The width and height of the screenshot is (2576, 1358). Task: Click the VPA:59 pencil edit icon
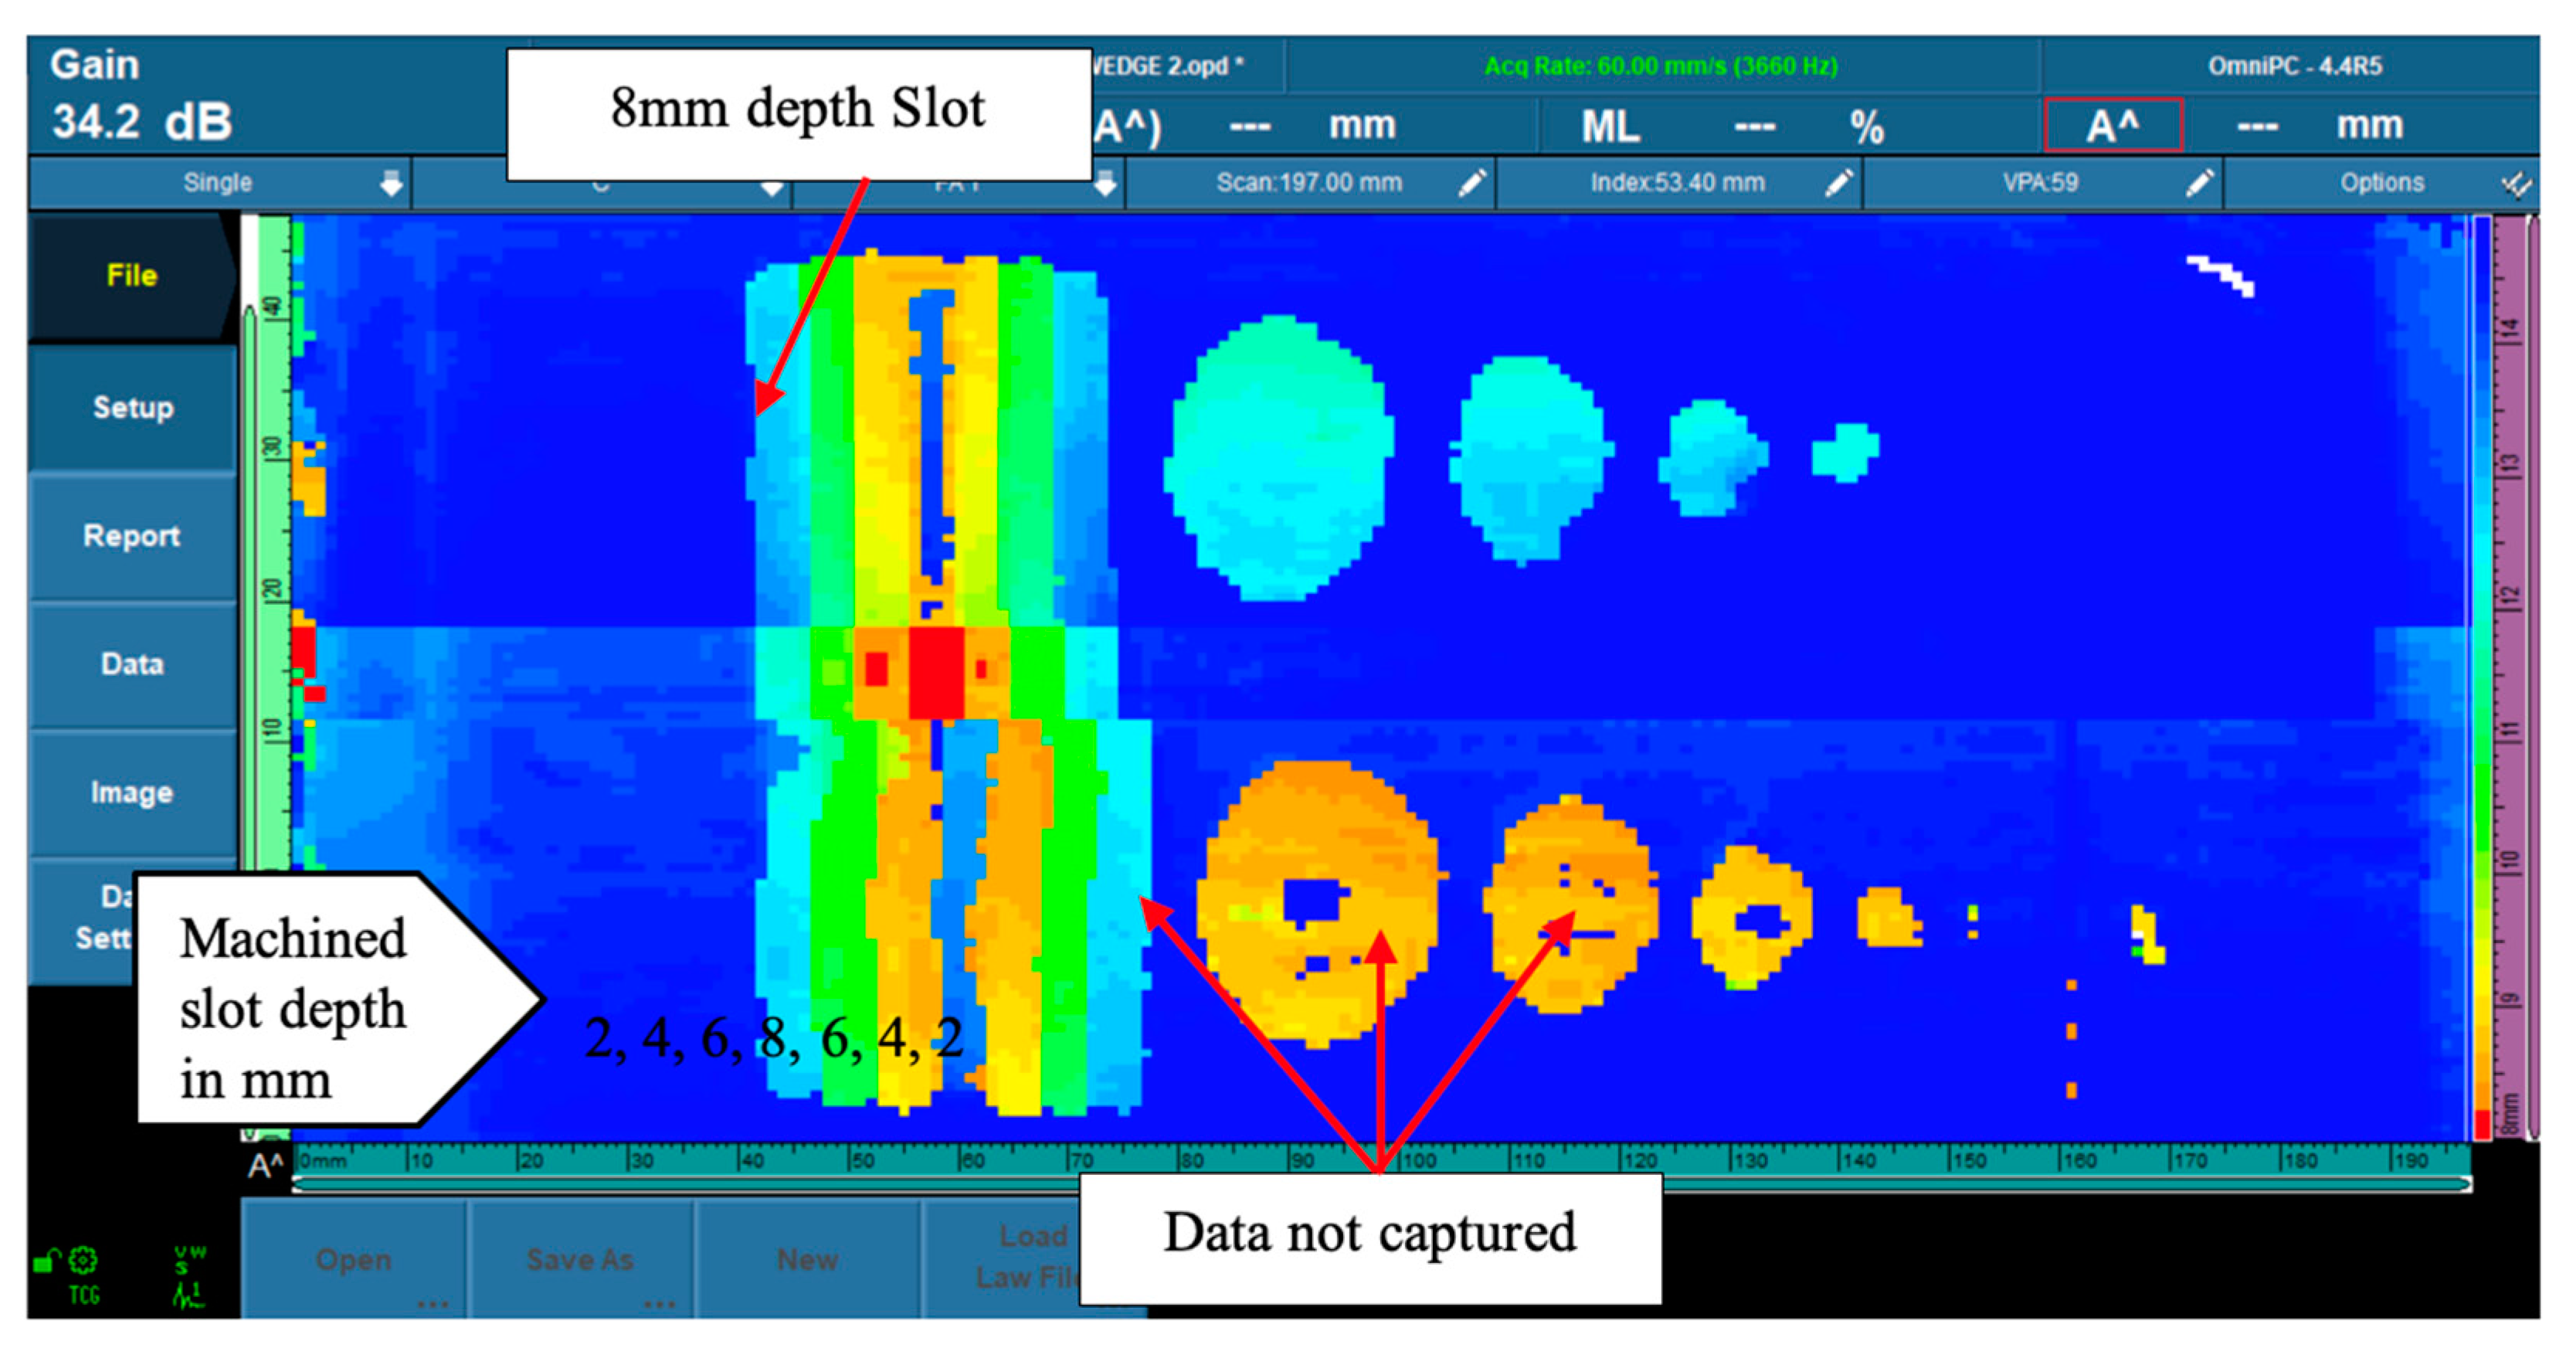tap(2199, 183)
